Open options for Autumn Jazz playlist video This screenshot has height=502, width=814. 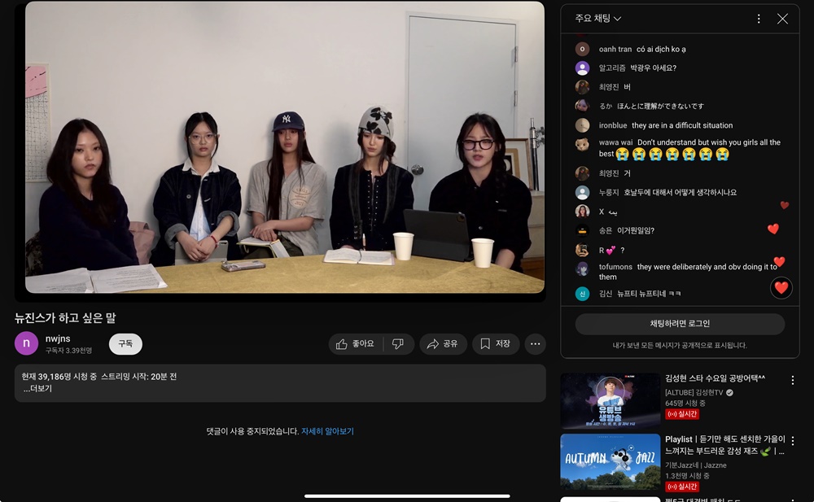point(792,441)
